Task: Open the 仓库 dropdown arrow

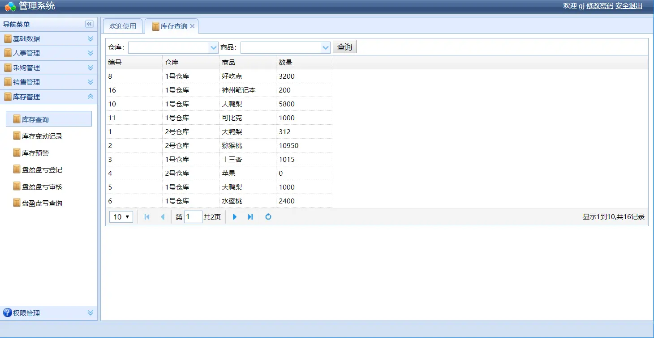Action: tap(214, 47)
